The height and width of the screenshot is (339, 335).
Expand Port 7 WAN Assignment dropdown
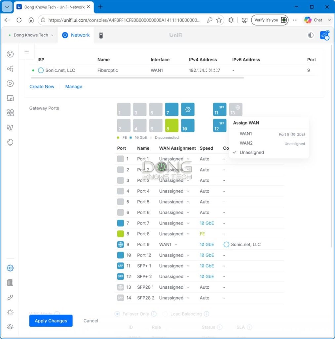click(174, 223)
